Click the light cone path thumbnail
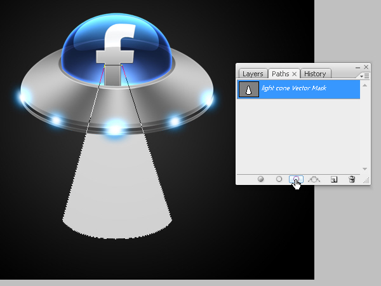381x286 pixels. click(248, 90)
